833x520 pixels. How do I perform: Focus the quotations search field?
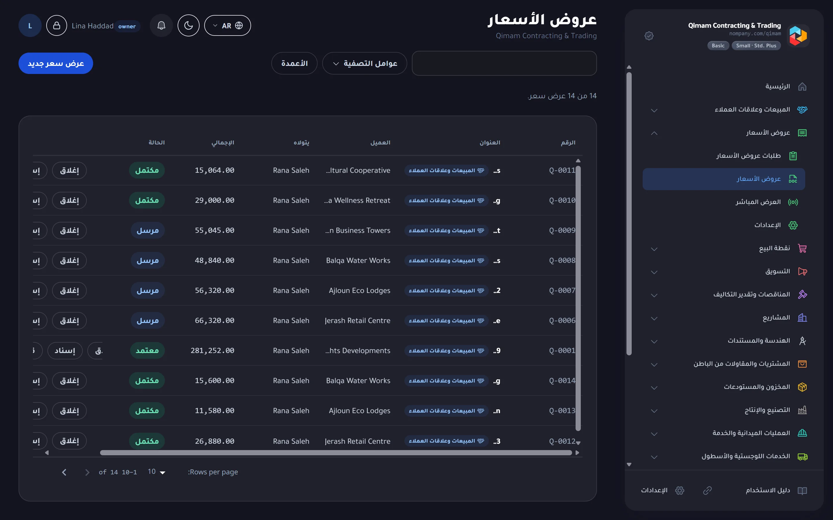click(504, 63)
